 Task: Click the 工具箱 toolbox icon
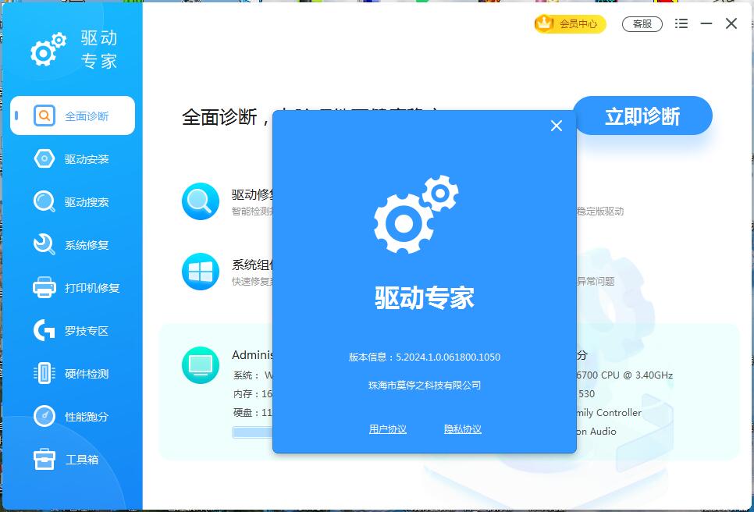(x=44, y=459)
